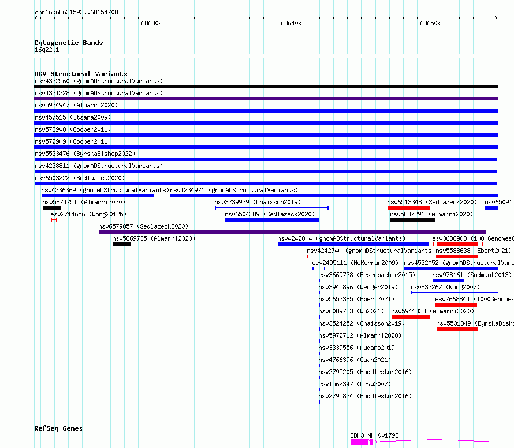
Task: Open CDH3|NM_001793 gene label
Action: click(374, 435)
